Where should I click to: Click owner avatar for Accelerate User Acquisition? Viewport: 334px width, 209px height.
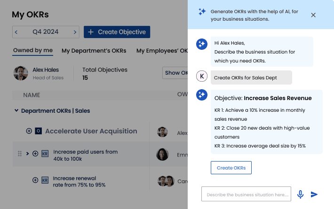[x=162, y=132]
